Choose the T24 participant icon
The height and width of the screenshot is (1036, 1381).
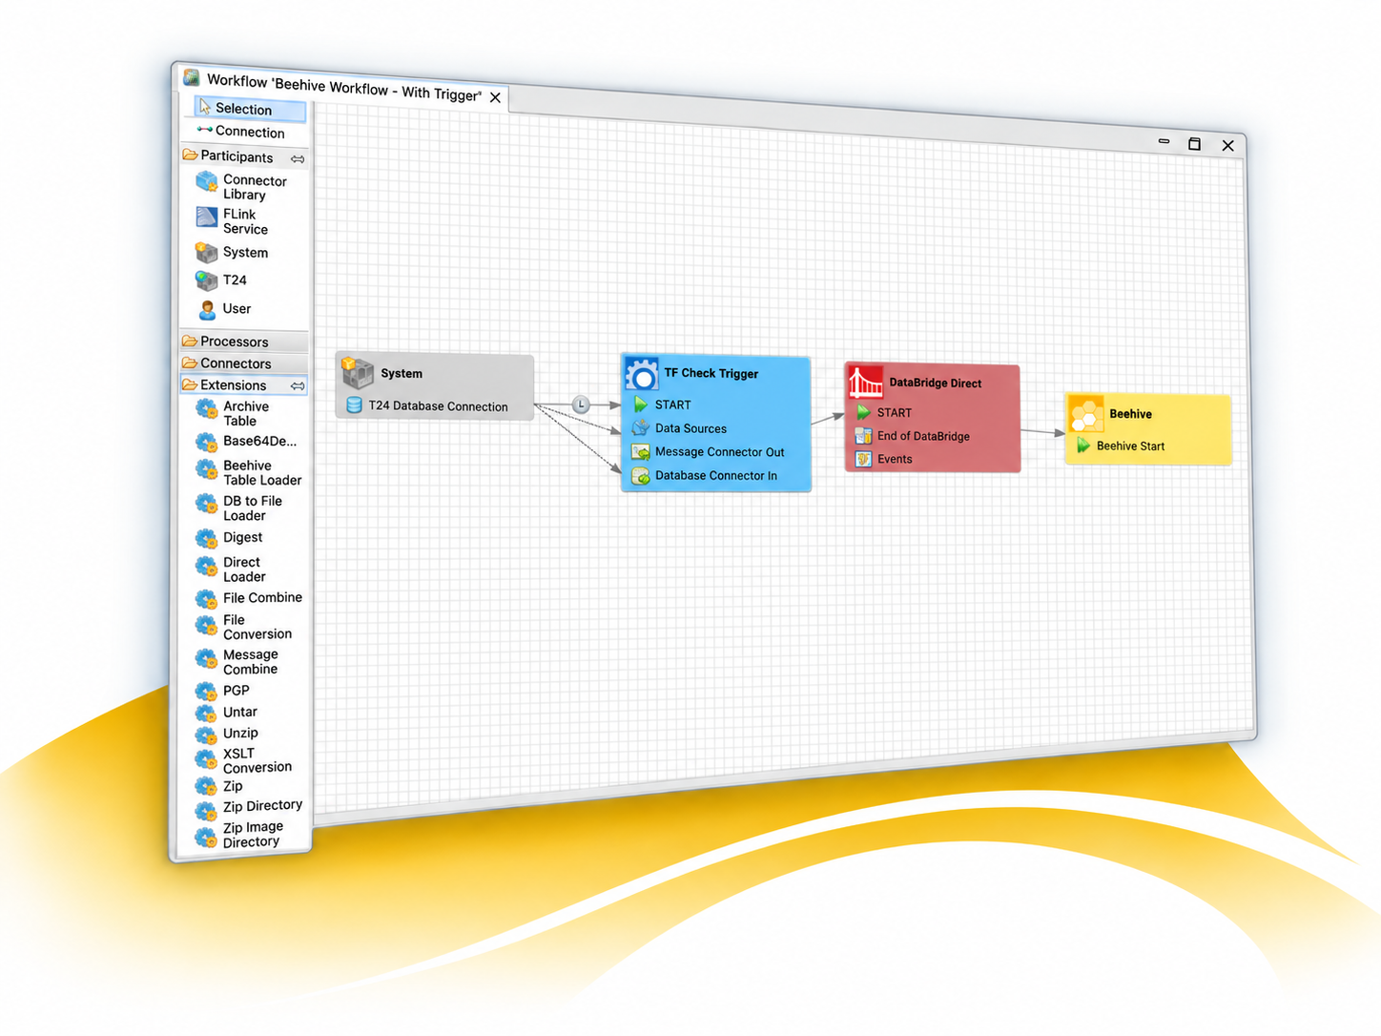(207, 280)
